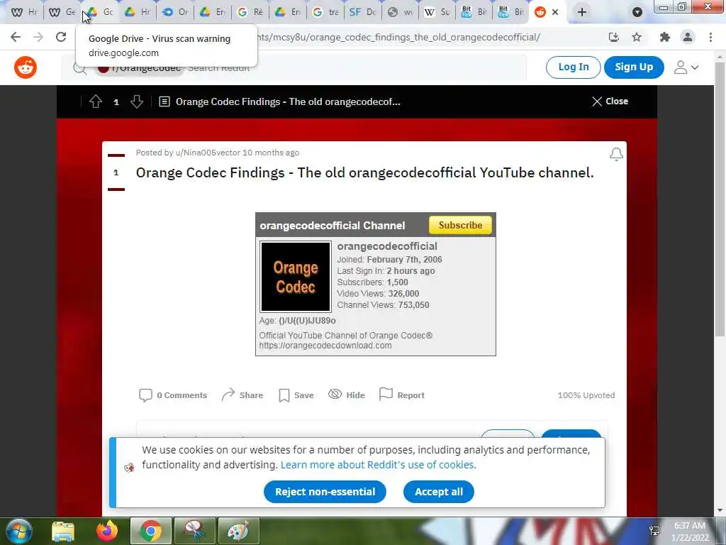The height and width of the screenshot is (545, 726).
Task: Switch to the Wikipedia 'Ge' tab
Action: [62, 12]
